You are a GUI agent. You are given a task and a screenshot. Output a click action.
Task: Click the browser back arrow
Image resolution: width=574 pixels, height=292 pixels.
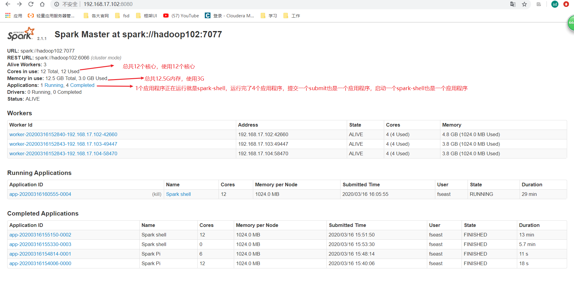tap(8, 4)
